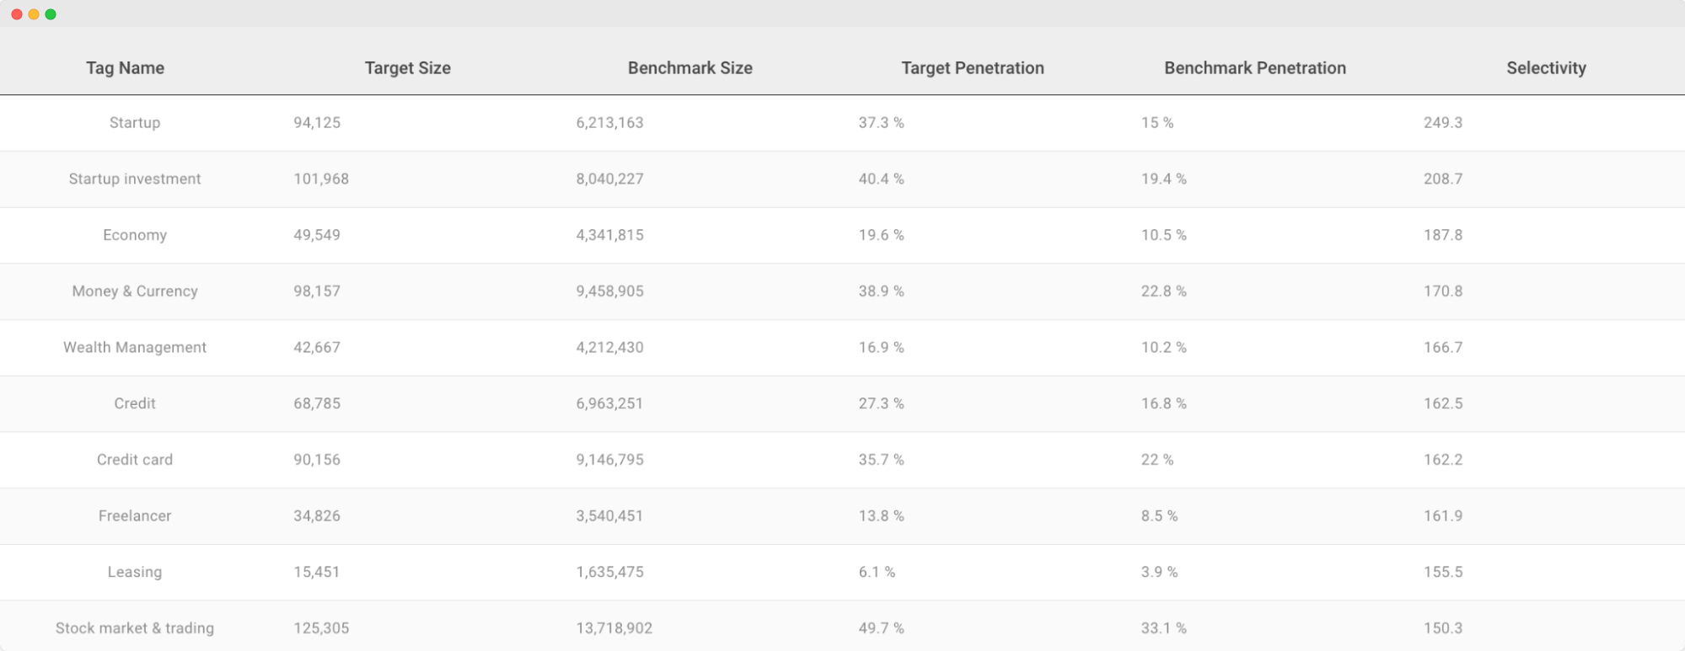Viewport: 1685px width, 651px height.
Task: Maximize window with green button
Action: (x=51, y=14)
